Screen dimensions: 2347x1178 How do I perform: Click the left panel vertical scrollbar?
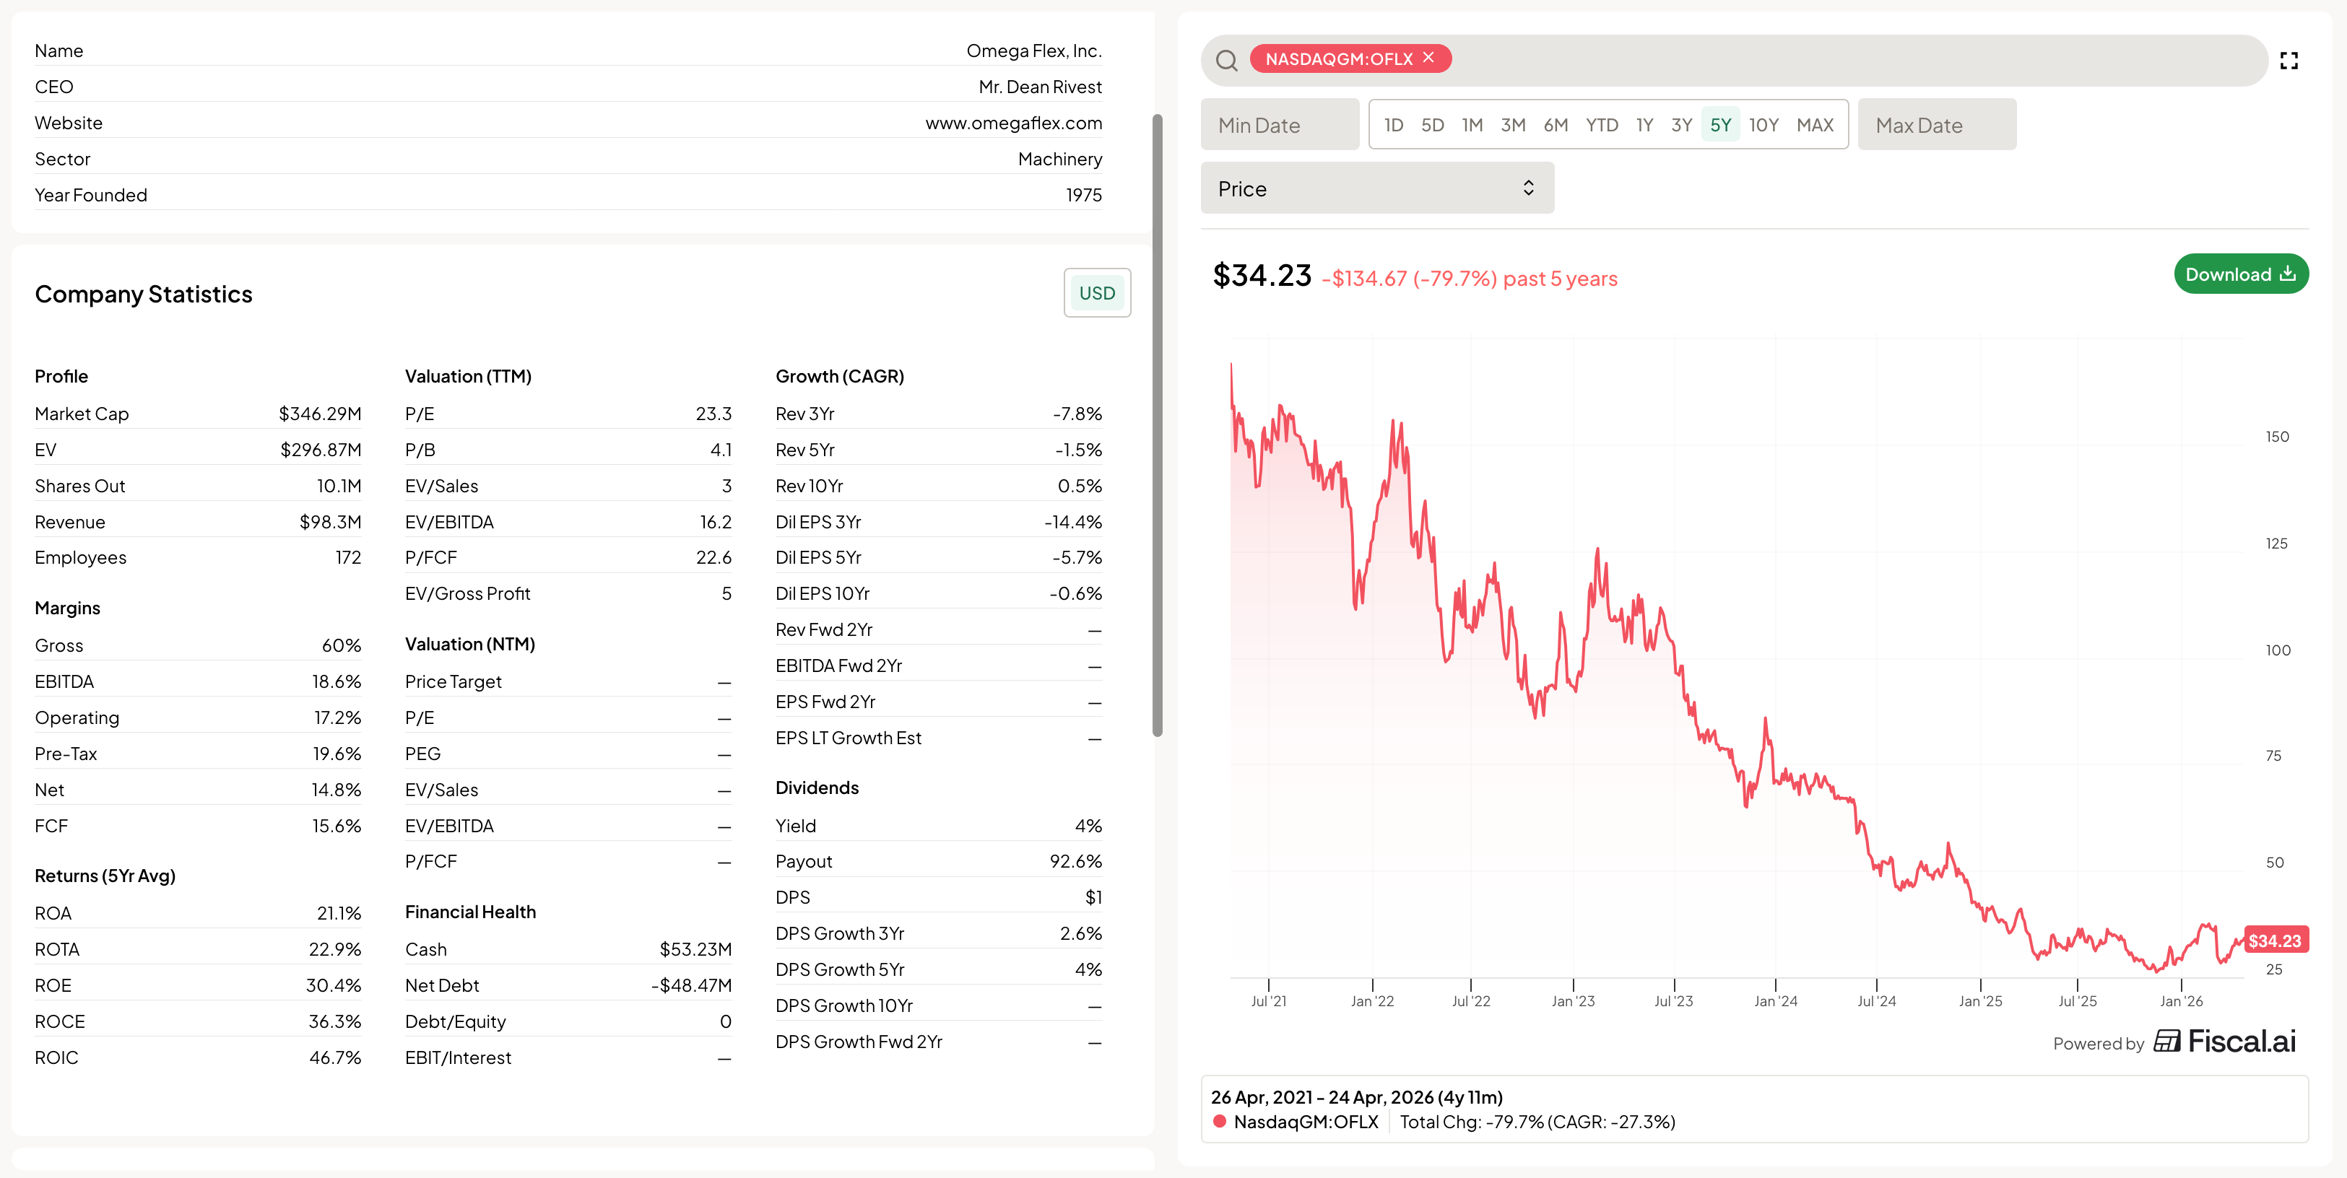(x=1157, y=424)
